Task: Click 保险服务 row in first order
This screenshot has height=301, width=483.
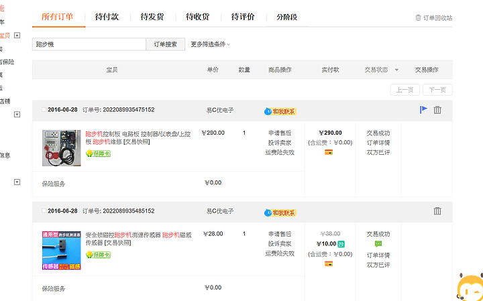Action: [x=168, y=184]
